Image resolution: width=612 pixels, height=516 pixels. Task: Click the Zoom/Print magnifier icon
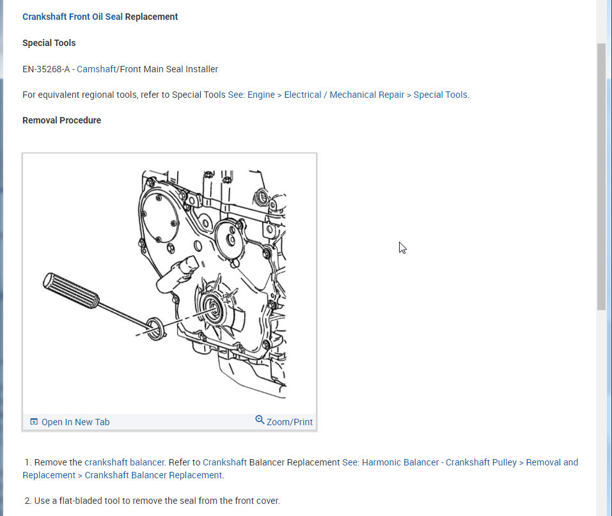point(260,420)
